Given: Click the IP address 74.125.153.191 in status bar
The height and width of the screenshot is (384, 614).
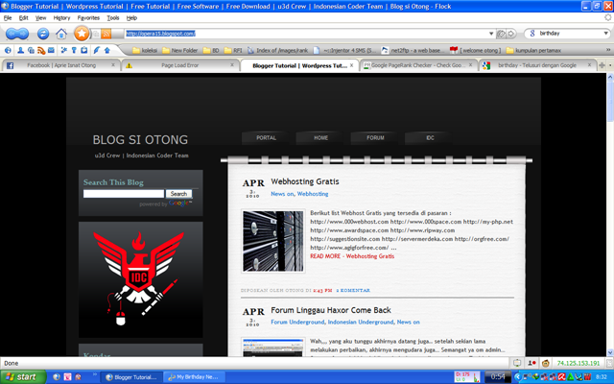Looking at the screenshot, I should 578,363.
